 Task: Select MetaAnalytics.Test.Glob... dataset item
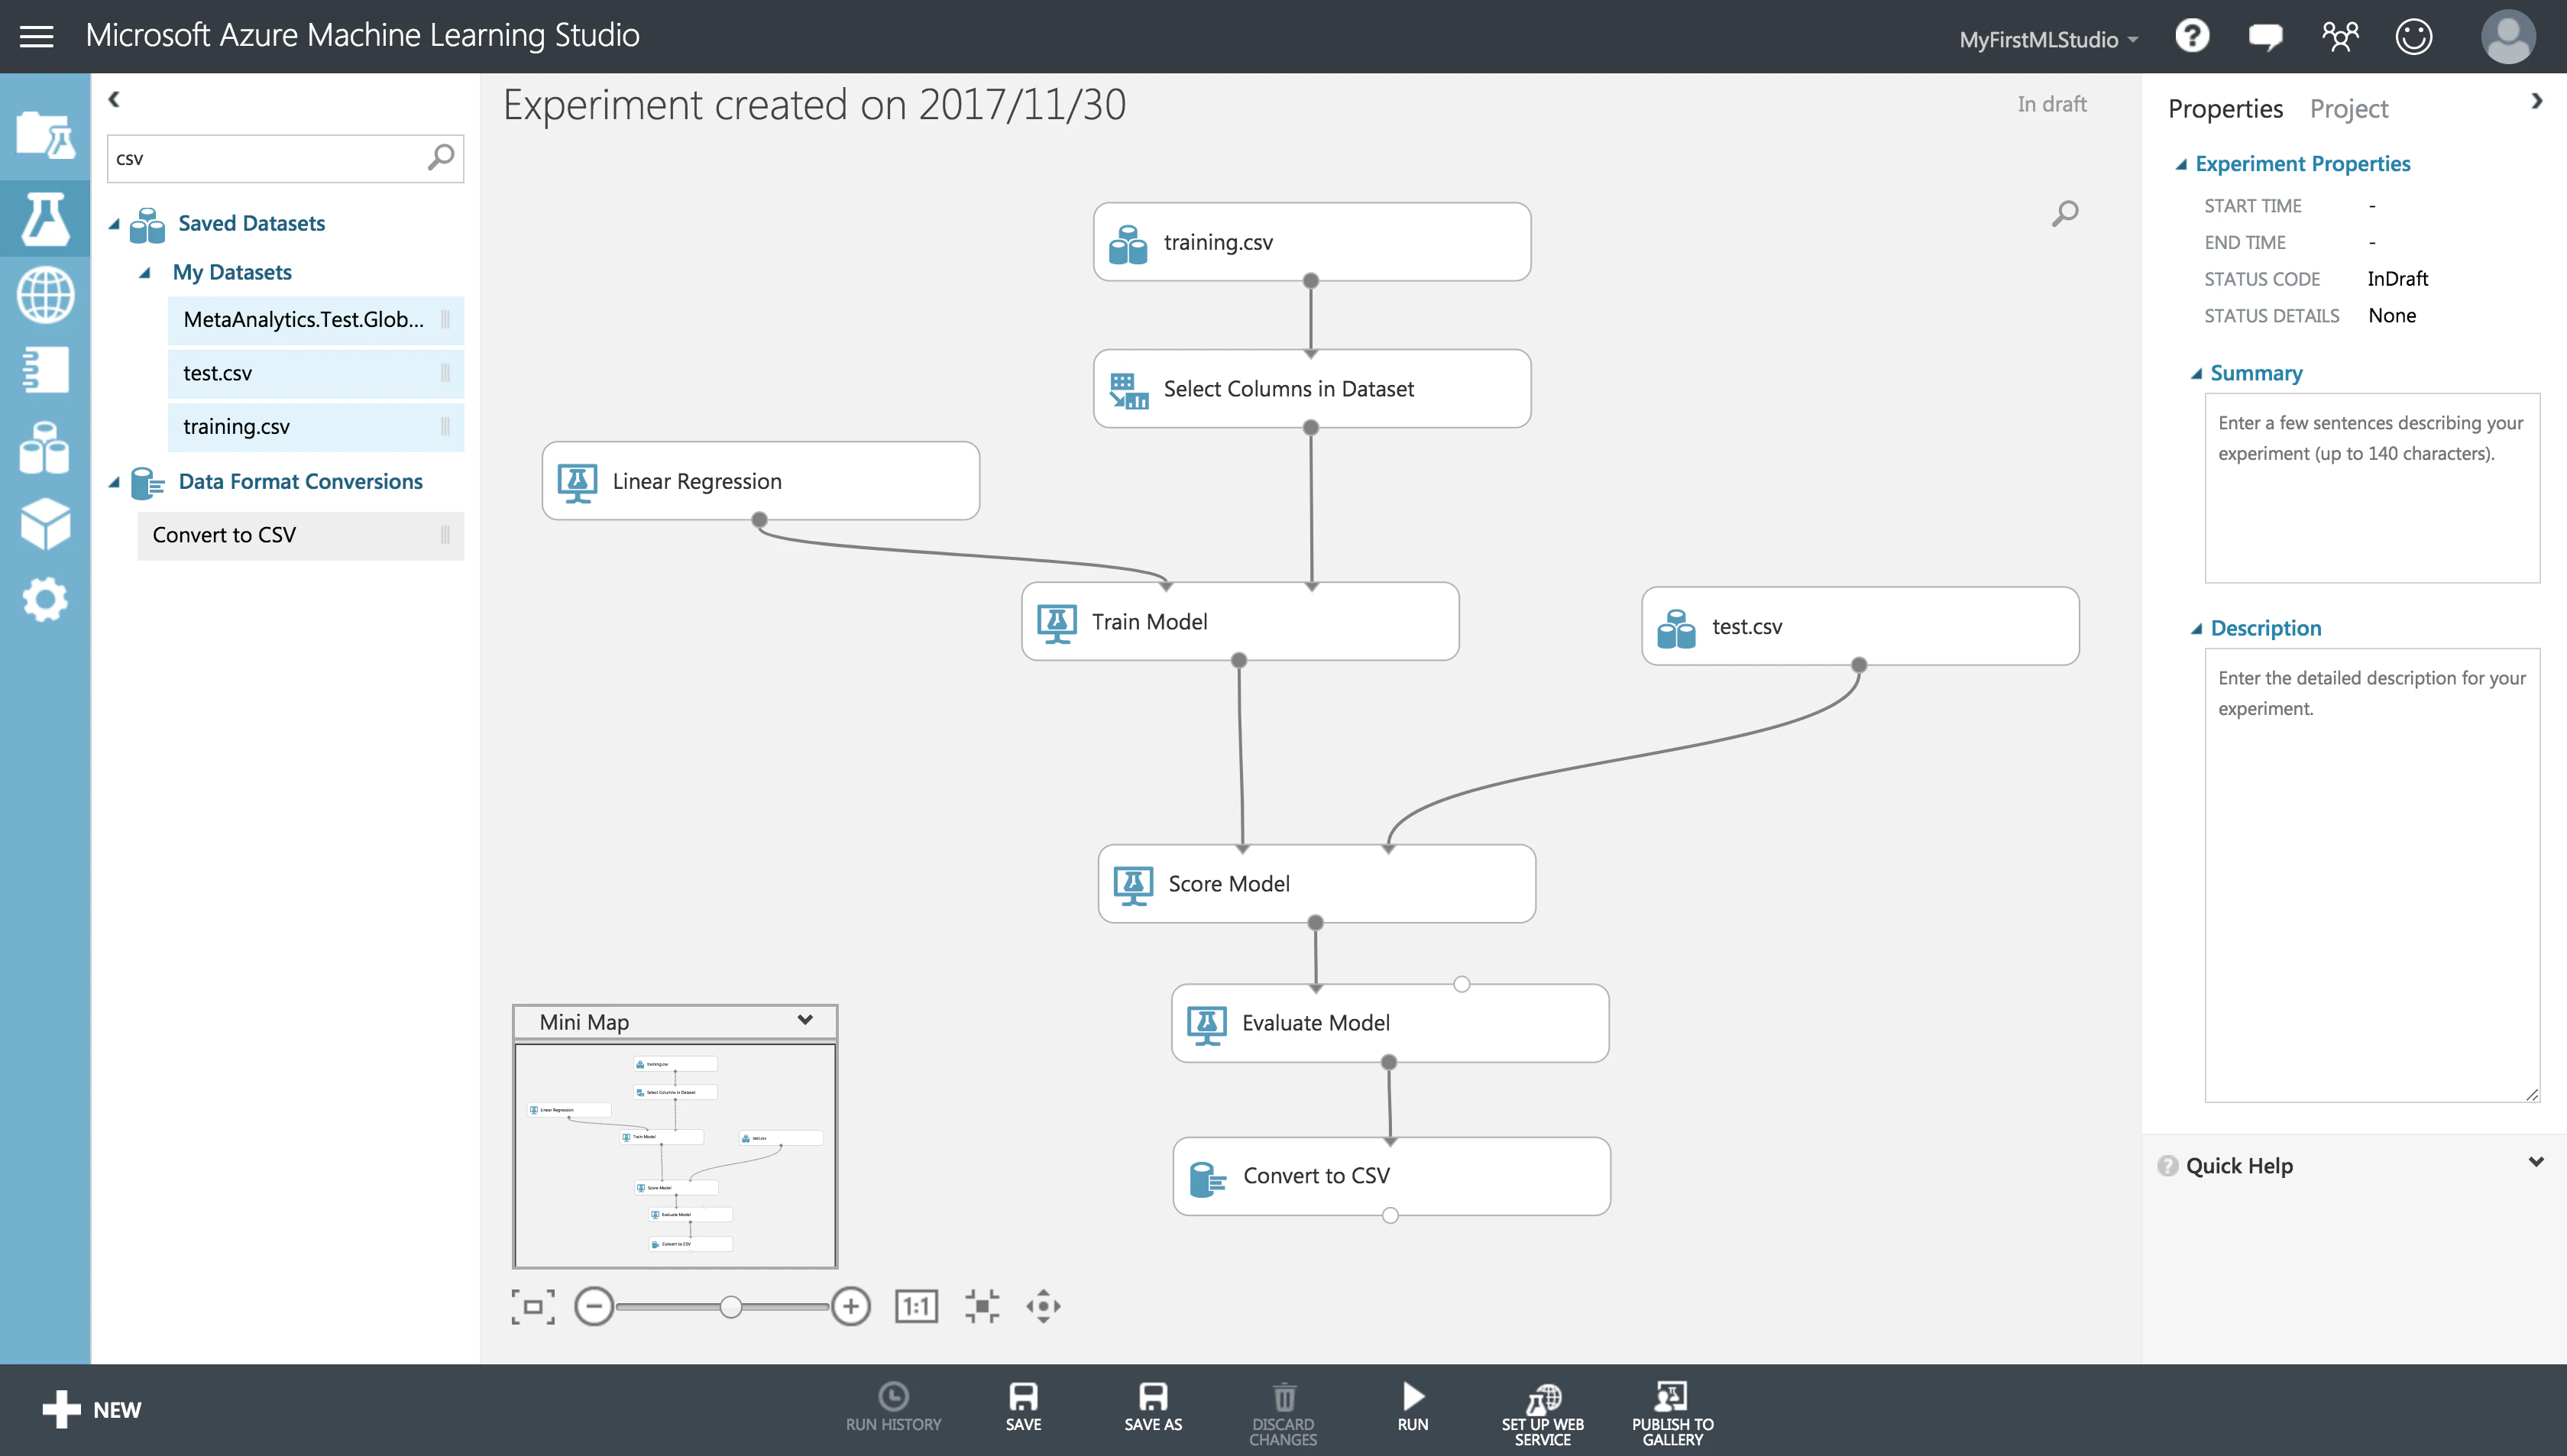click(316, 320)
